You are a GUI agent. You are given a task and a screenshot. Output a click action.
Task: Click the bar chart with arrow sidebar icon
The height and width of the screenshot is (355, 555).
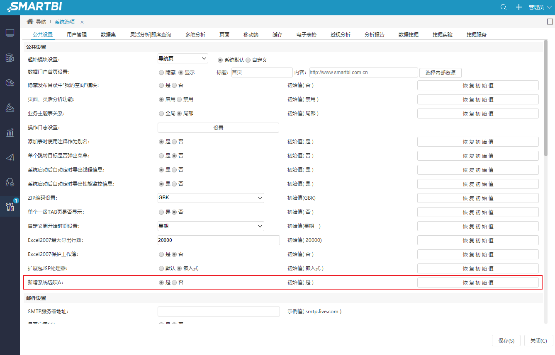pyautogui.click(x=10, y=133)
